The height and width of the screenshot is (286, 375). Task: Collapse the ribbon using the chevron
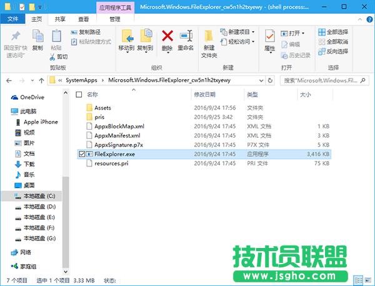(x=360, y=19)
